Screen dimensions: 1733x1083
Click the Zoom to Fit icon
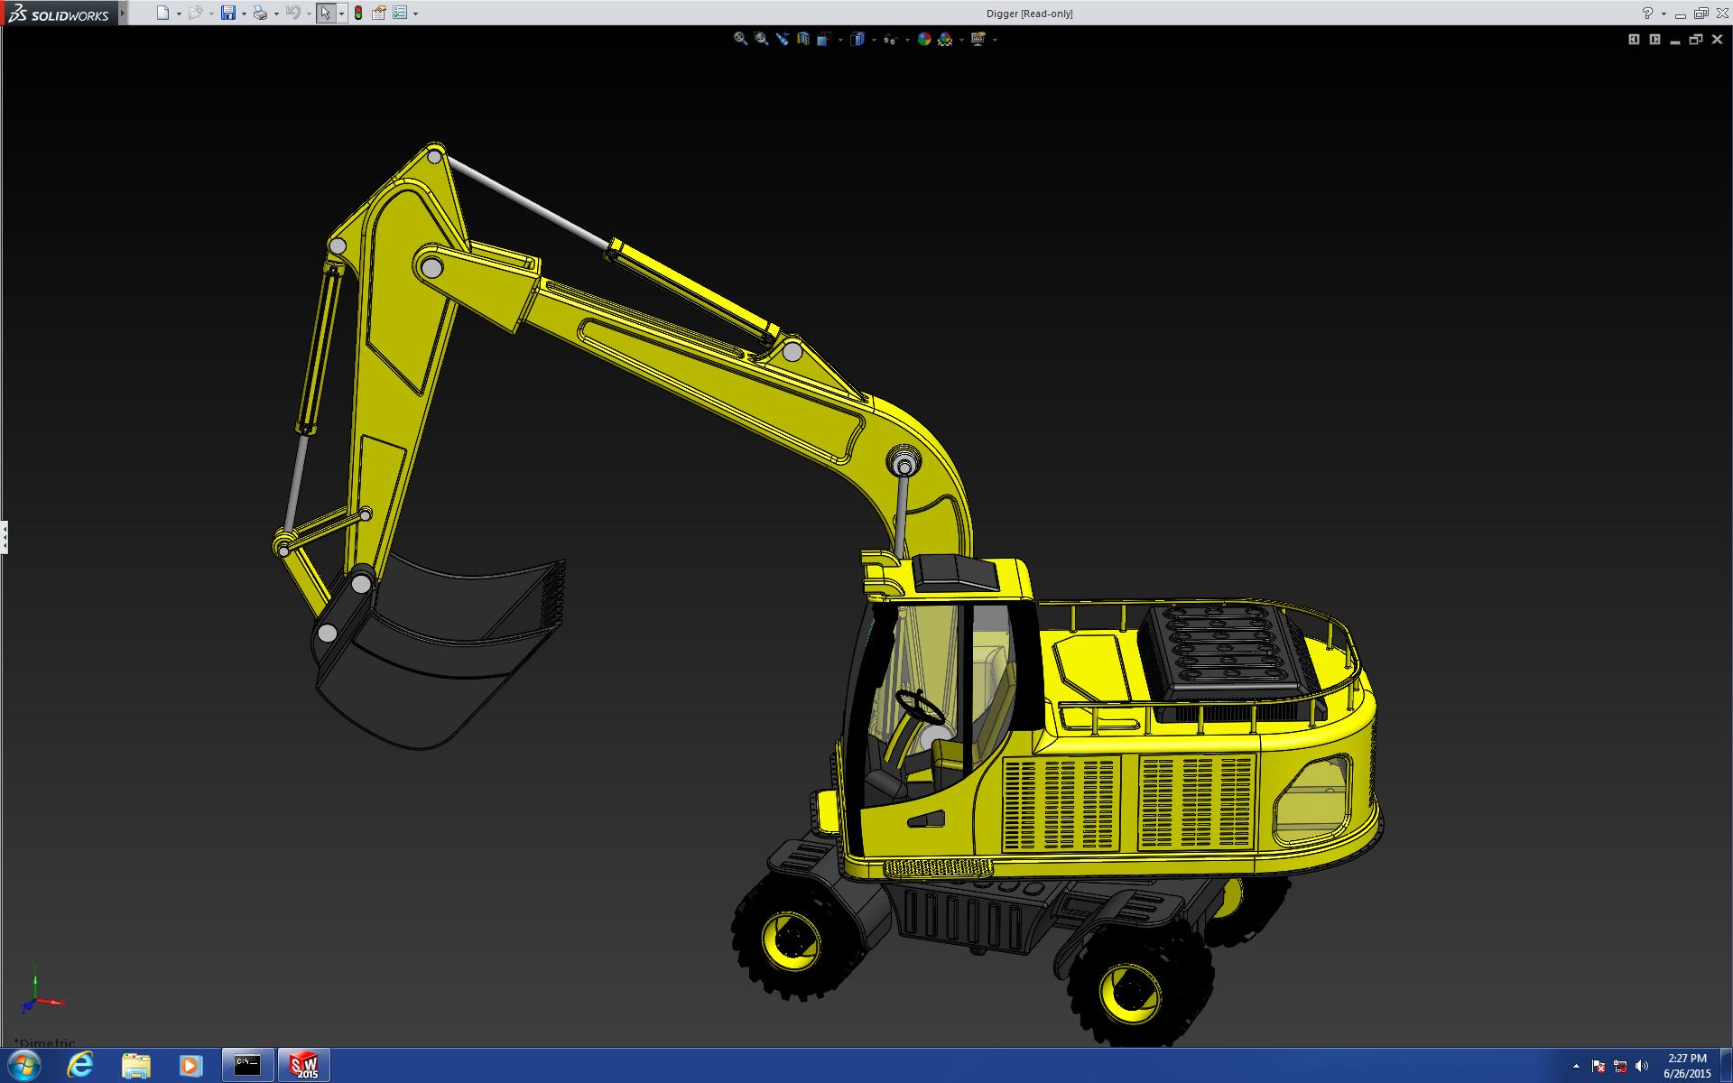740,39
